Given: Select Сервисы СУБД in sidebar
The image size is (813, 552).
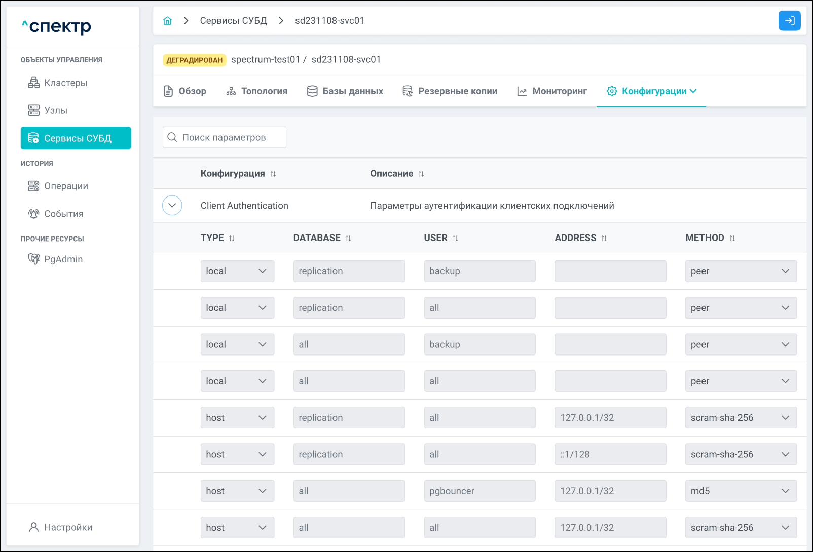Looking at the screenshot, I should click(76, 138).
